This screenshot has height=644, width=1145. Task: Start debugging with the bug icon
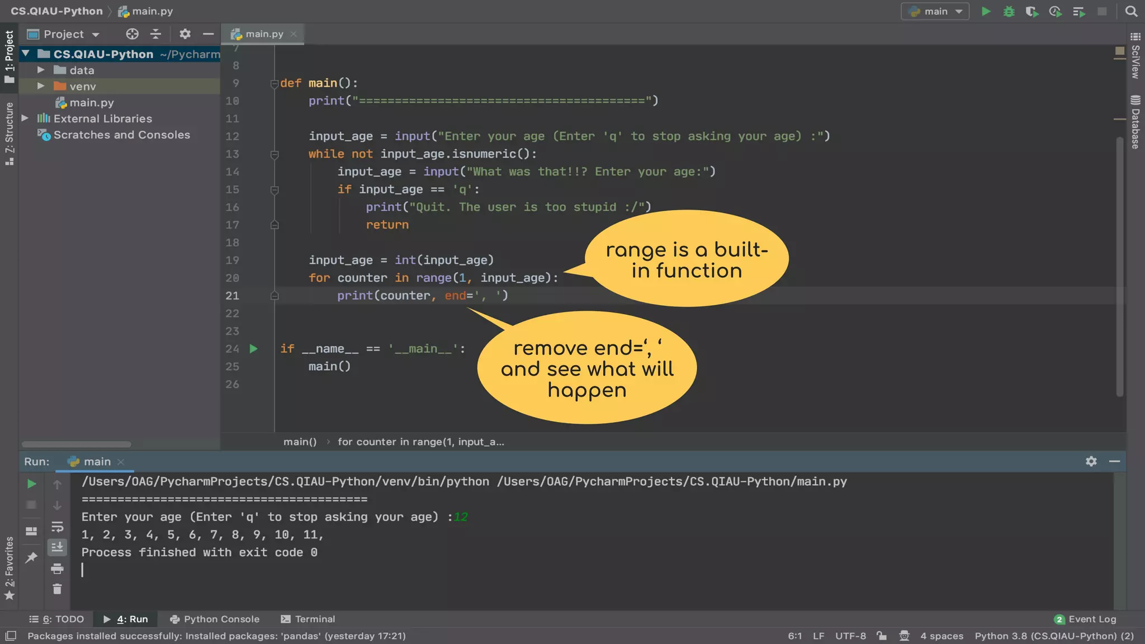pos(1009,11)
